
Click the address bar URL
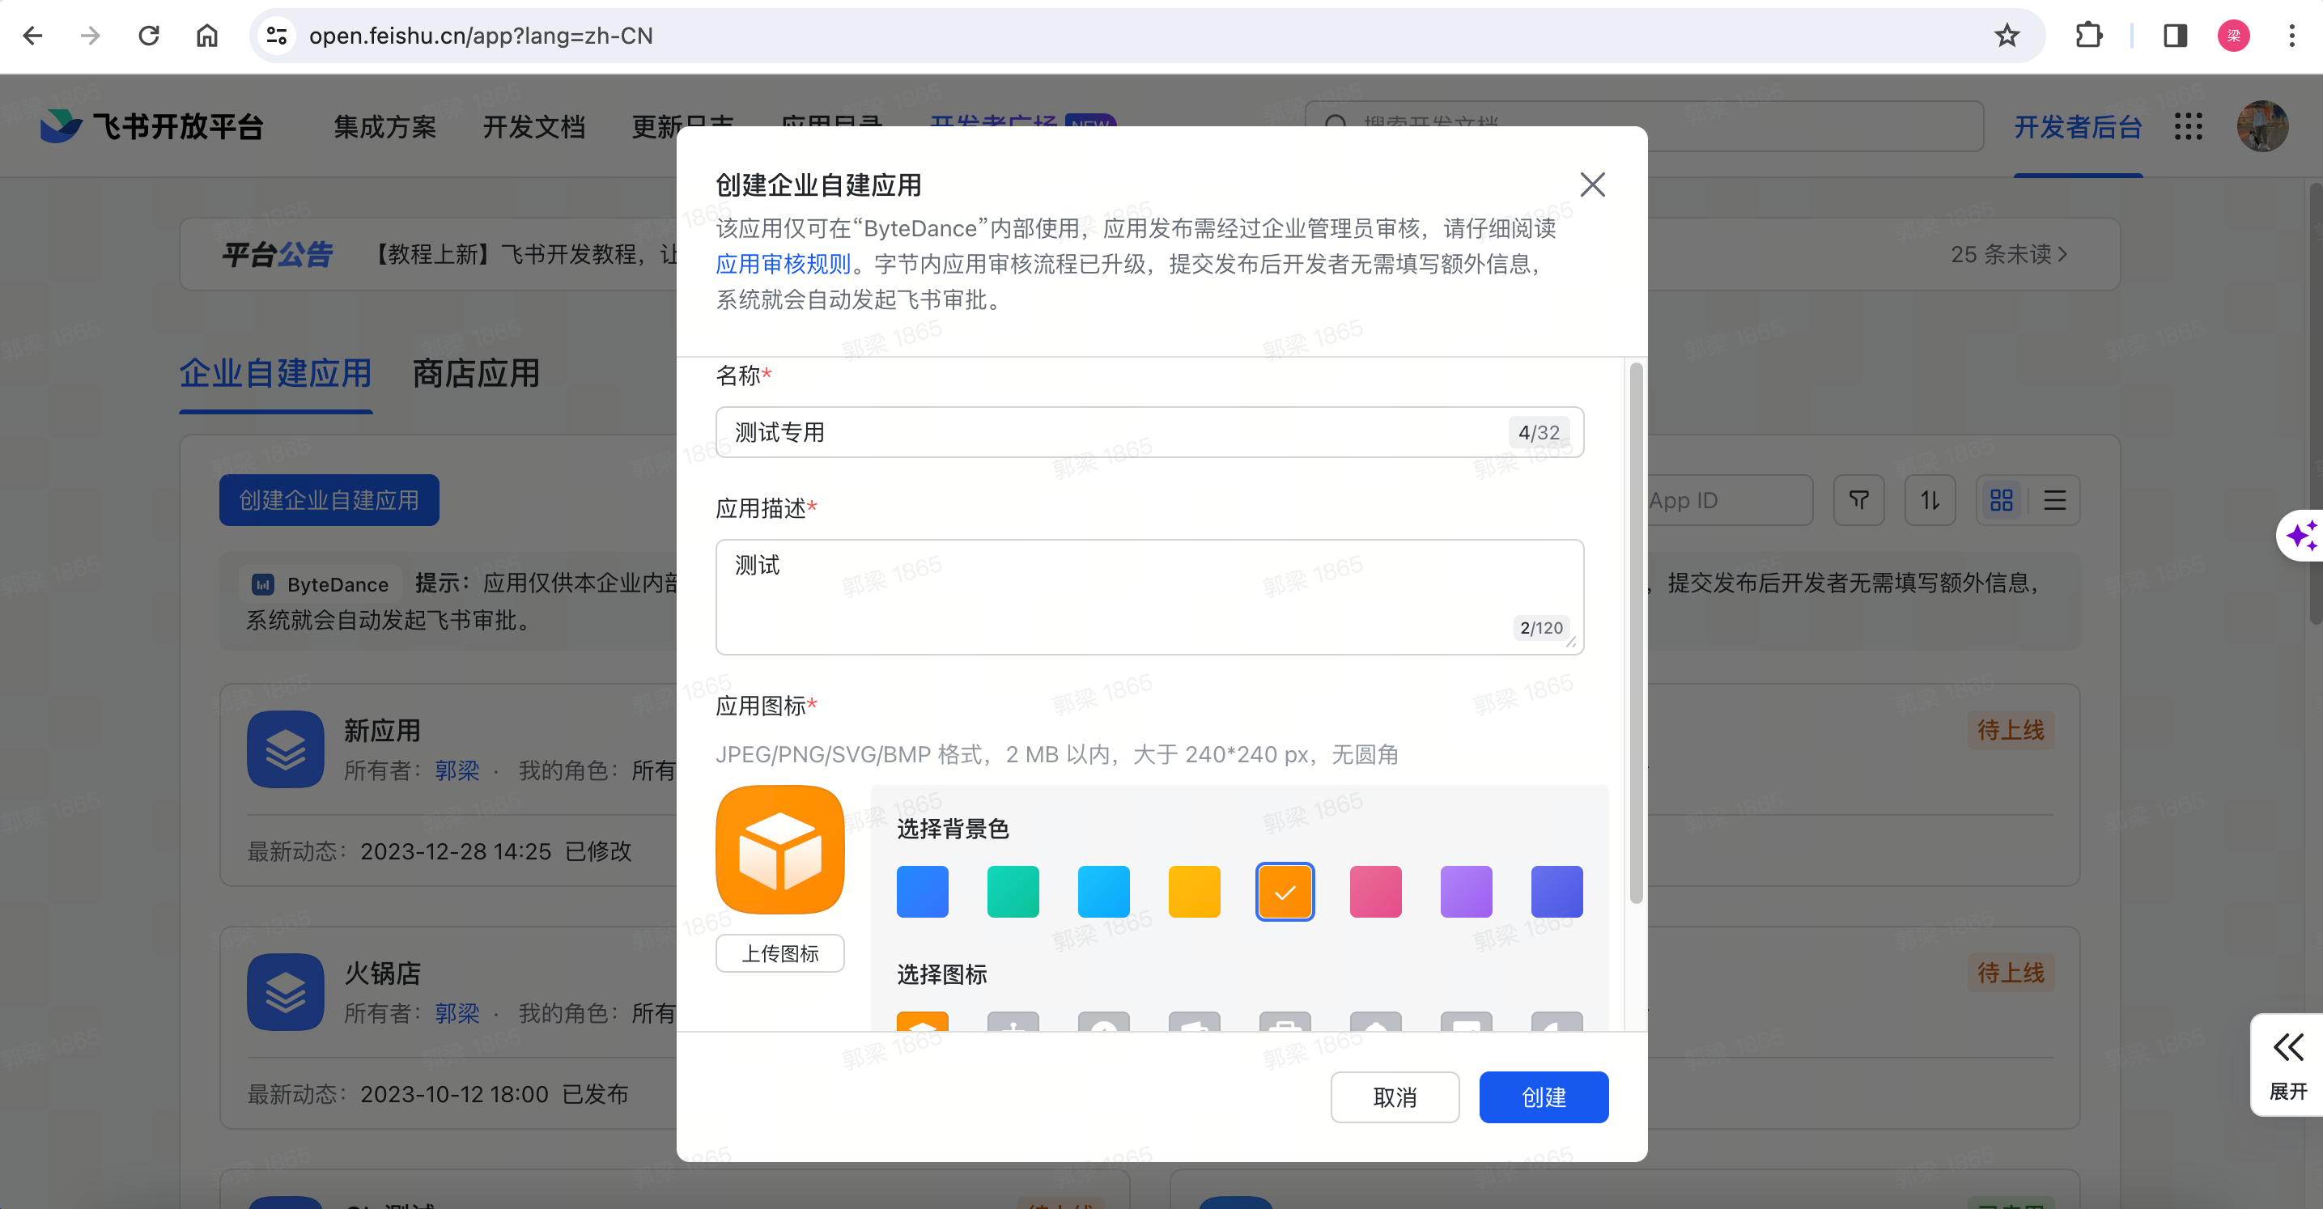coord(481,36)
